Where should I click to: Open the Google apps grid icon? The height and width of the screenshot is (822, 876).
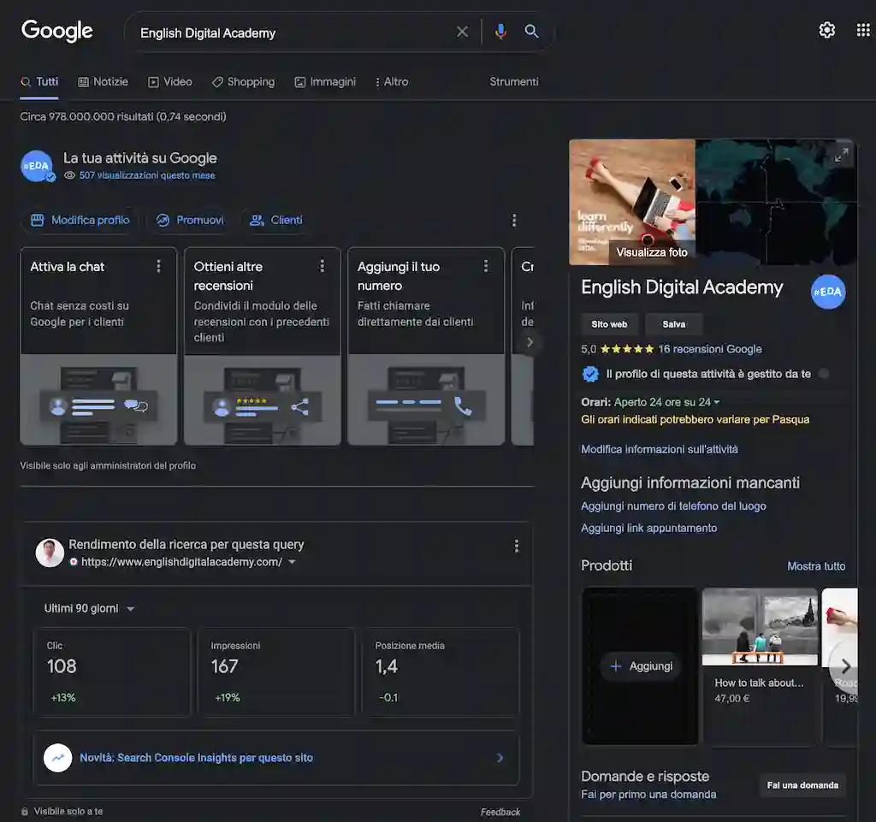[x=863, y=30]
